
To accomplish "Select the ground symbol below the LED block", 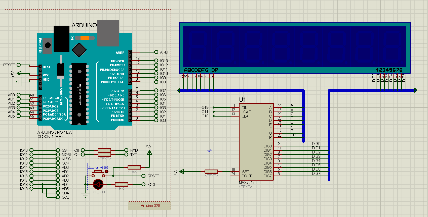I will tap(85, 195).
